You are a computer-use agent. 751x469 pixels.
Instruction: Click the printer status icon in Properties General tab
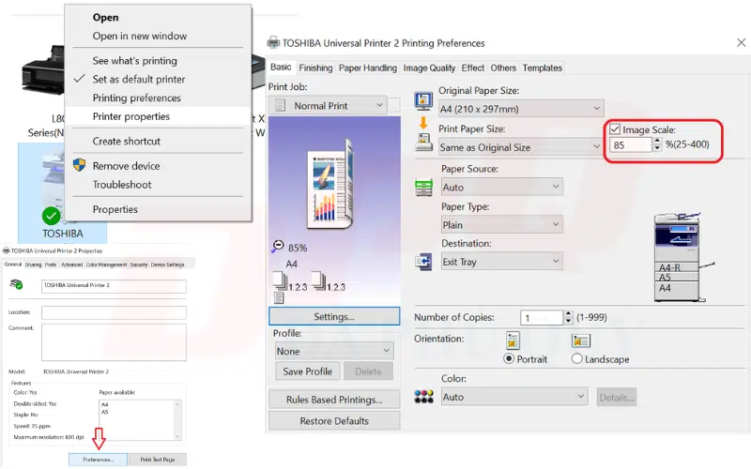[16, 285]
